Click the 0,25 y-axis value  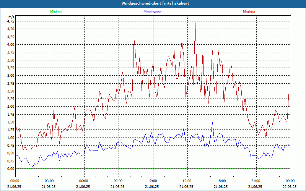[x=11, y=161]
